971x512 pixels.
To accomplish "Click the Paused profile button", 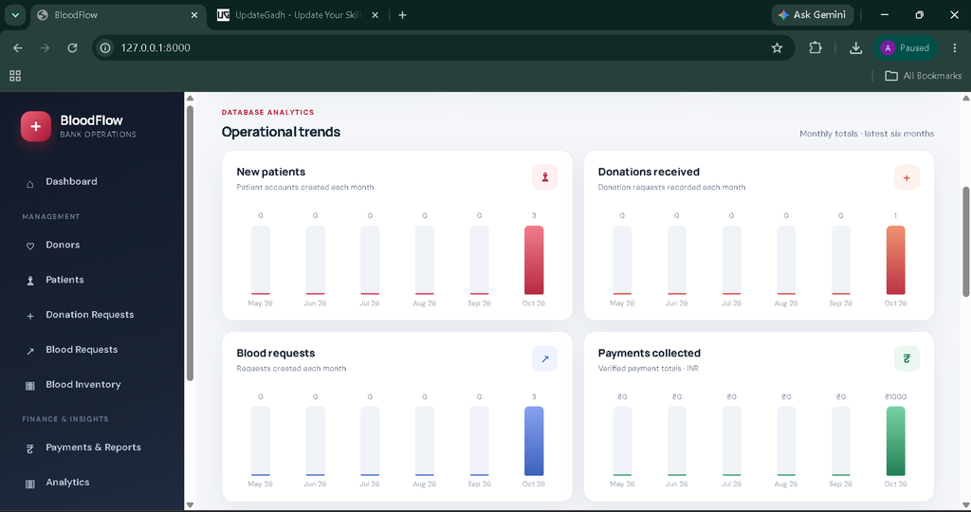I will [x=906, y=47].
